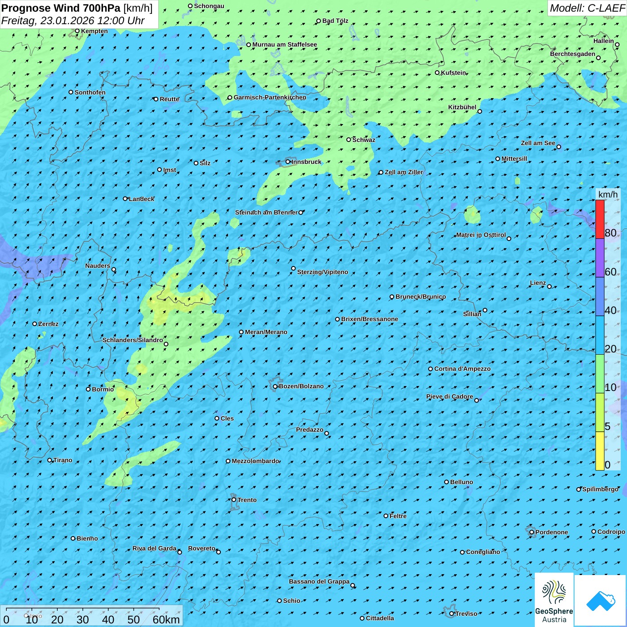Select the yellow swatch in the wind legend
The image size is (627, 627).
600,451
